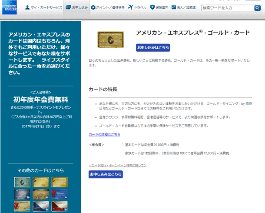Open the カードの詳細はこちら link

pyautogui.click(x=104, y=135)
